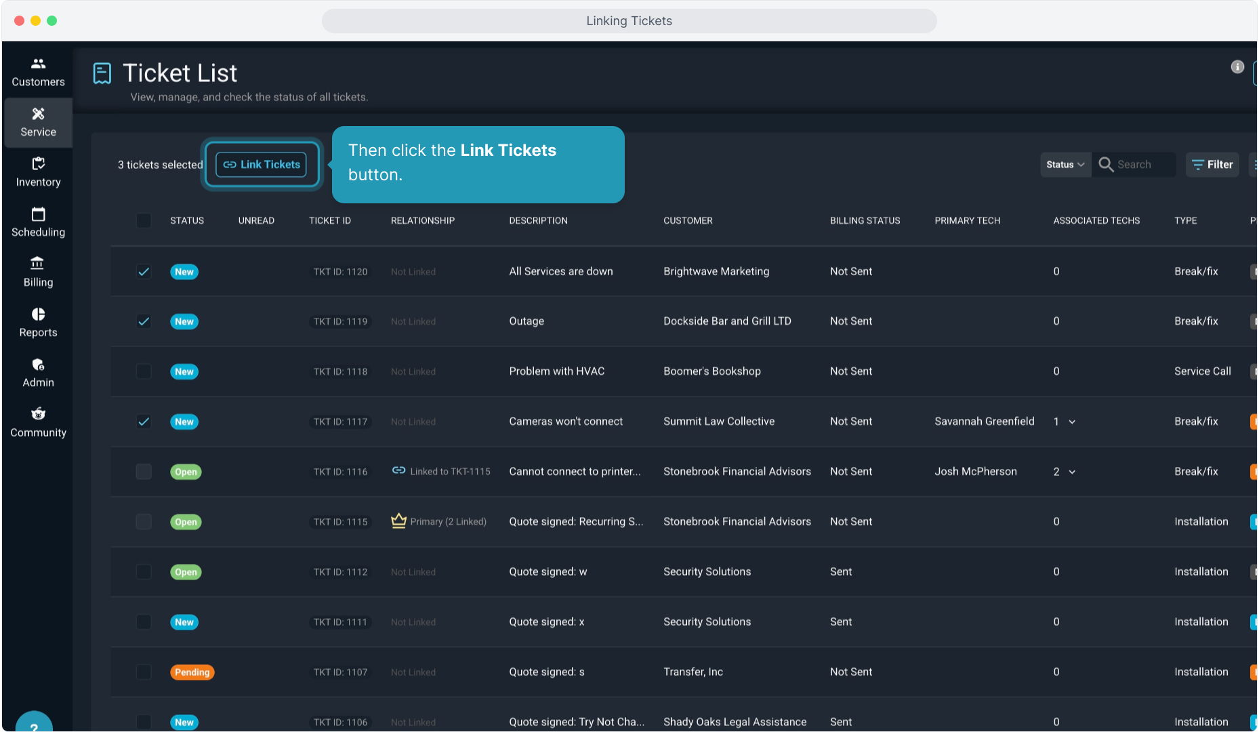Select ticket 1118 Problem with HVAC checkbox

coord(144,371)
